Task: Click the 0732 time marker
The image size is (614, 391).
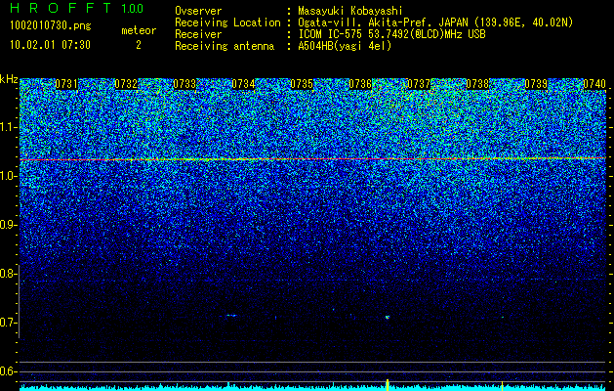Action: tap(126, 84)
